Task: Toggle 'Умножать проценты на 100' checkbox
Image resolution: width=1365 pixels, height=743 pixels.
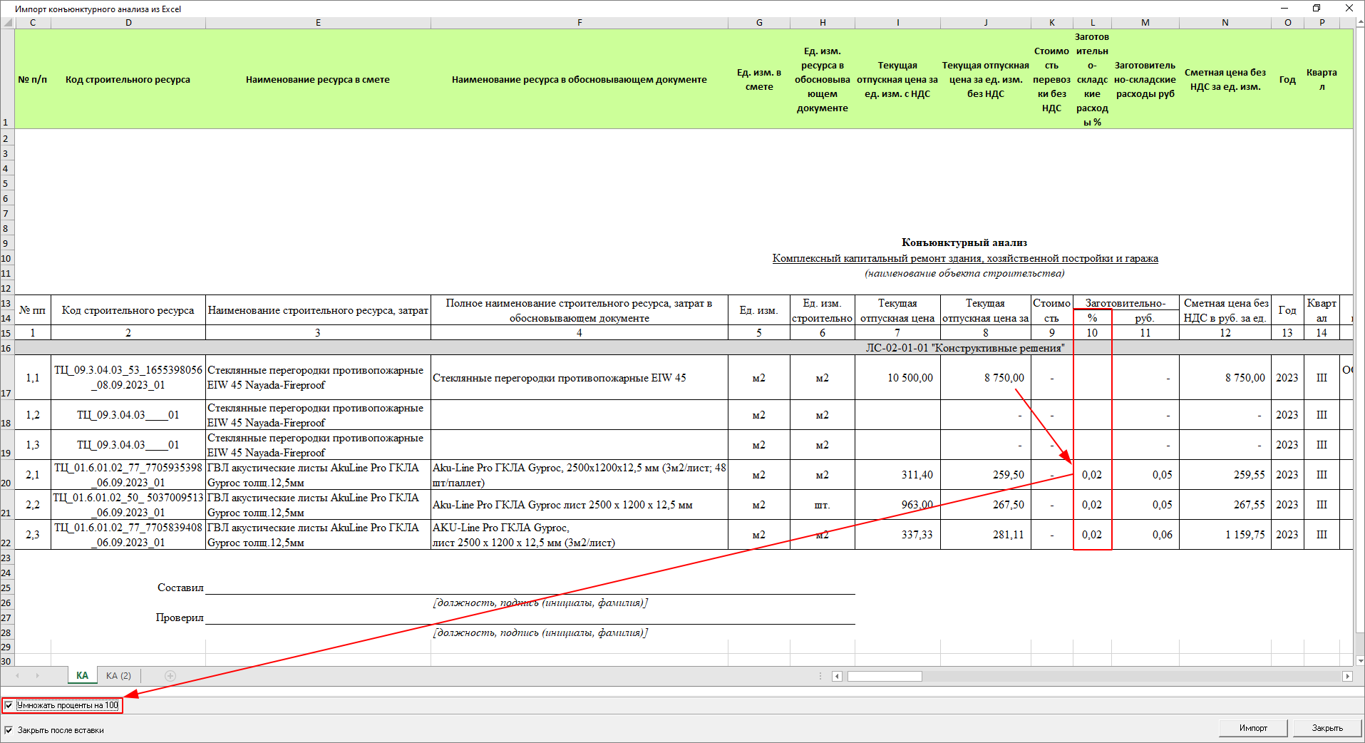Action: coord(9,706)
